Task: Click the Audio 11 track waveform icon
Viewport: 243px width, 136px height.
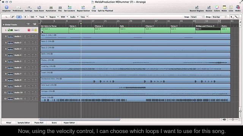Action: pyautogui.click(x=10, y=99)
